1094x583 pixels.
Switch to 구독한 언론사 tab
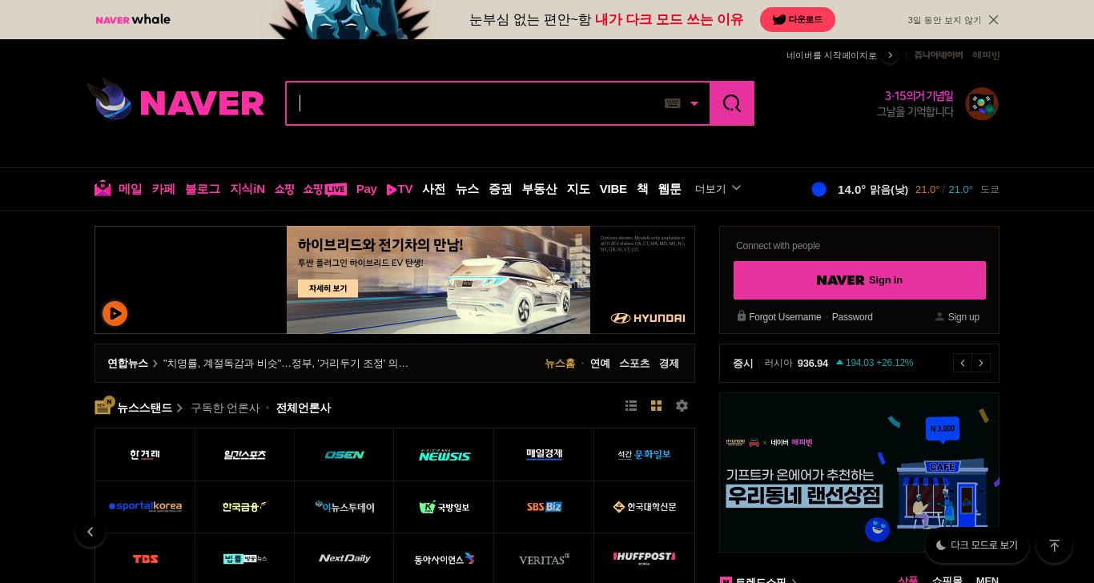pyautogui.click(x=225, y=408)
